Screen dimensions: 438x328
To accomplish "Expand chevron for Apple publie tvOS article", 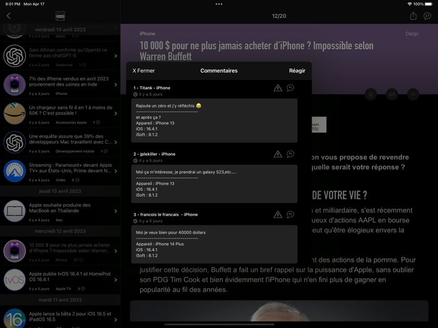I will 116,280.
